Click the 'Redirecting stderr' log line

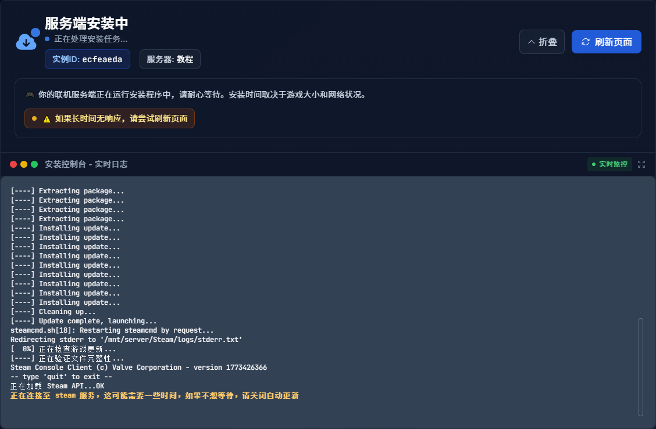pyautogui.click(x=126, y=340)
